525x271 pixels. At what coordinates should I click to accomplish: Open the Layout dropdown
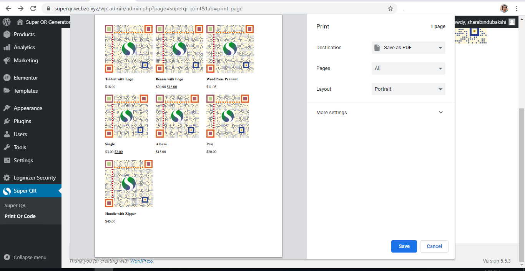(x=409, y=89)
